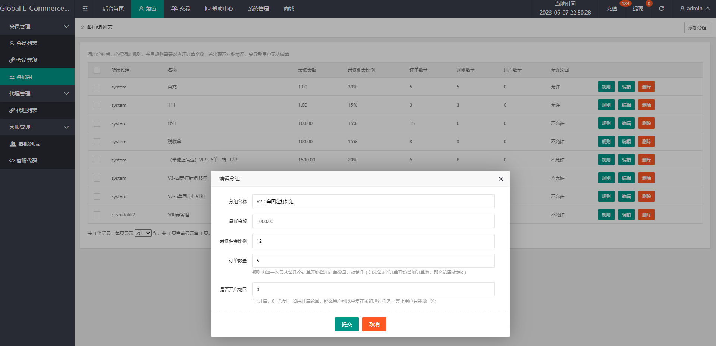
Task: Expand the admin user menu
Action: tap(694, 9)
